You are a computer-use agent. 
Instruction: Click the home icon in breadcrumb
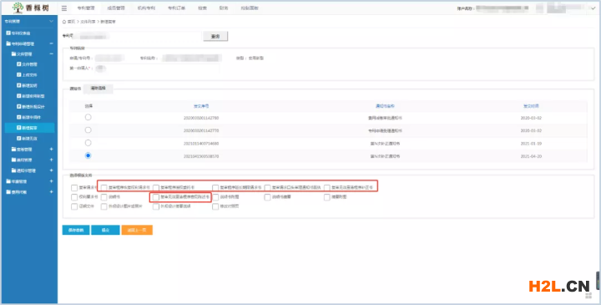(x=64, y=22)
